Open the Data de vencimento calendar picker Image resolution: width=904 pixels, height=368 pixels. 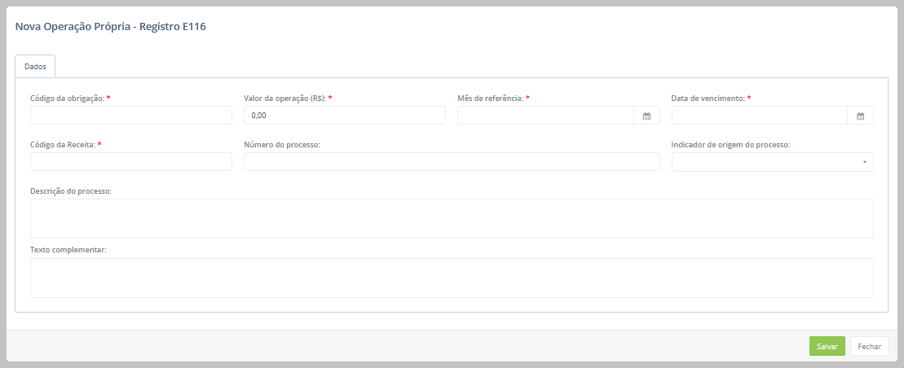[860, 116]
